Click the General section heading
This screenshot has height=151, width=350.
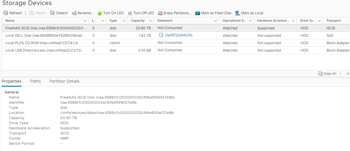pos(11,92)
